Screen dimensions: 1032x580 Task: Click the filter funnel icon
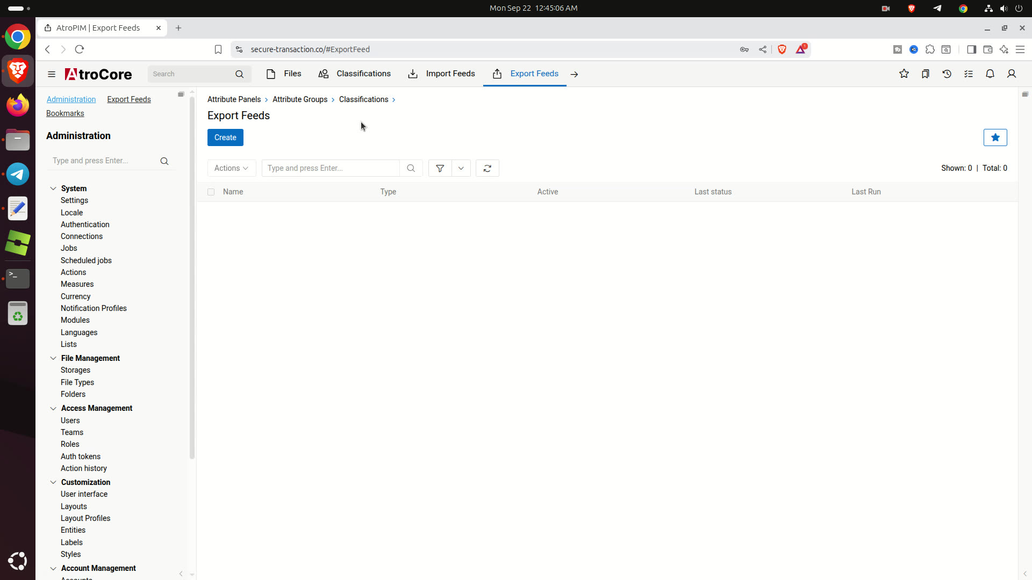(x=440, y=168)
